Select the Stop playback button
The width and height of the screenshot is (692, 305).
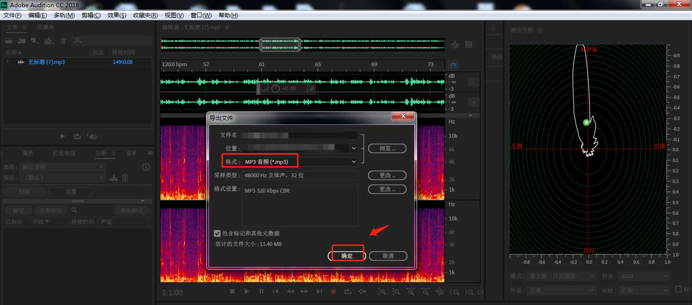coord(232,292)
